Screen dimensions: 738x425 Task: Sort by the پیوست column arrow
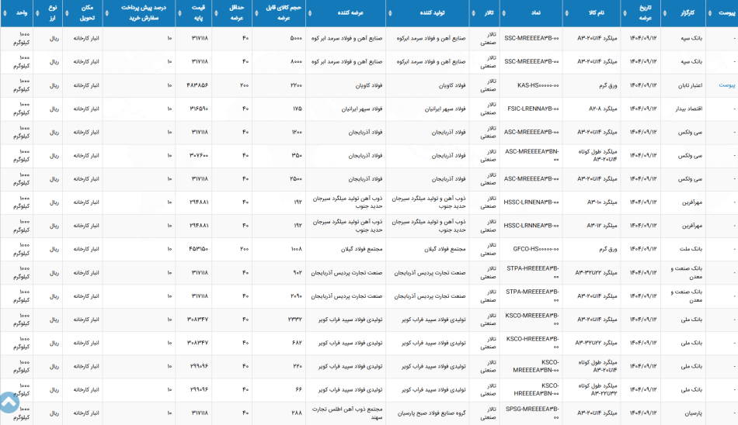[x=710, y=13]
